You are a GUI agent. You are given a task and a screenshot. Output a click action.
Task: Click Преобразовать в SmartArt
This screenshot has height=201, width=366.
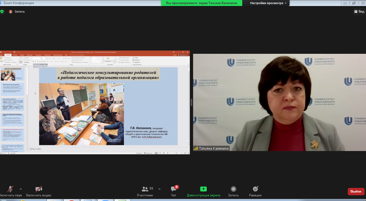(79, 62)
